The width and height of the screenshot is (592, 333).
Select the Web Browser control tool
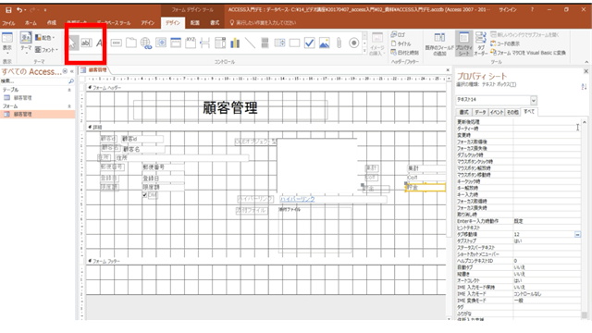[x=161, y=43]
